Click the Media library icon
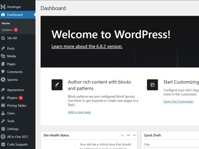This screenshot has width=199, height=149. coord(3,56)
